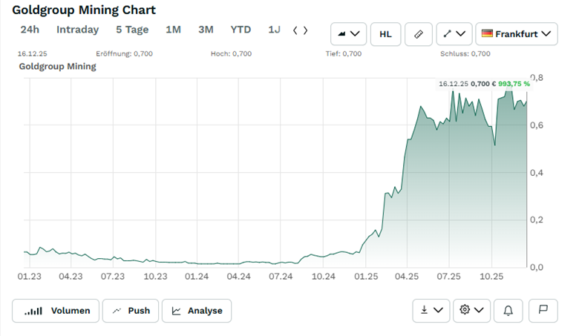The width and height of the screenshot is (579, 336).
Task: Click the download arrow icon
Action: click(424, 310)
